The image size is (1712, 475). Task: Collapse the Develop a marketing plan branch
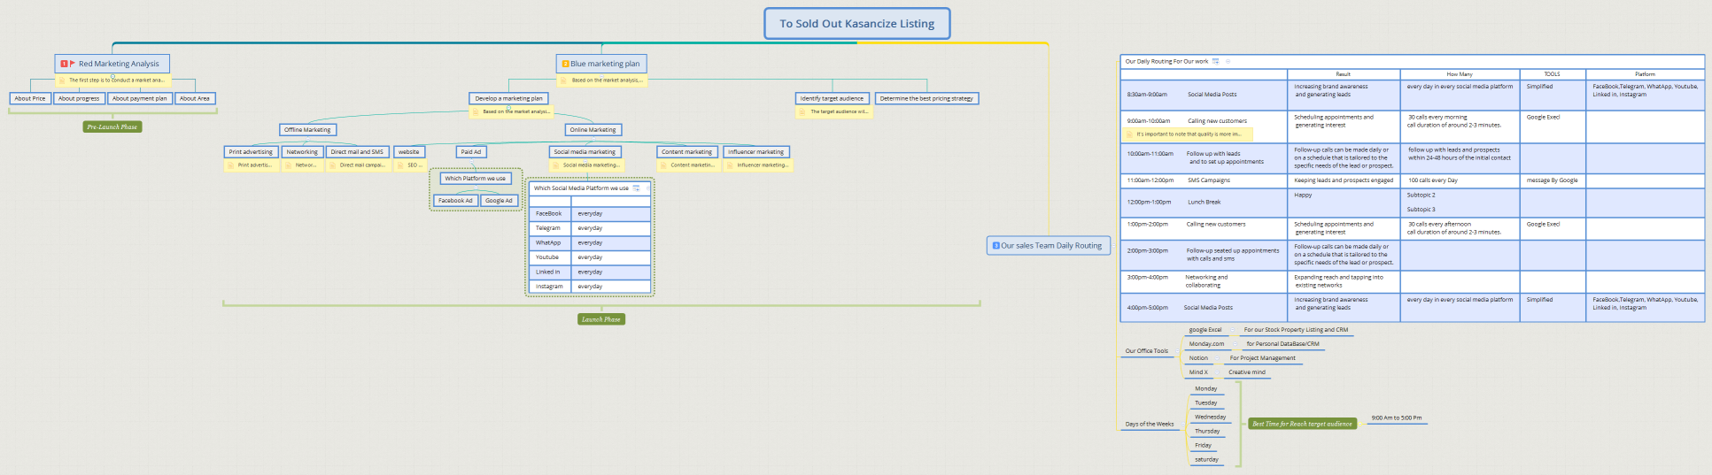click(x=508, y=106)
